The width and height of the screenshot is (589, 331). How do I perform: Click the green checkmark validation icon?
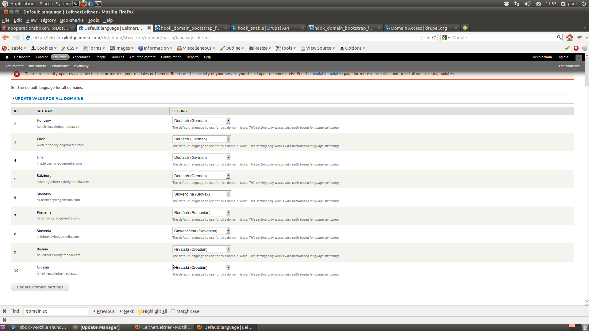[568, 48]
